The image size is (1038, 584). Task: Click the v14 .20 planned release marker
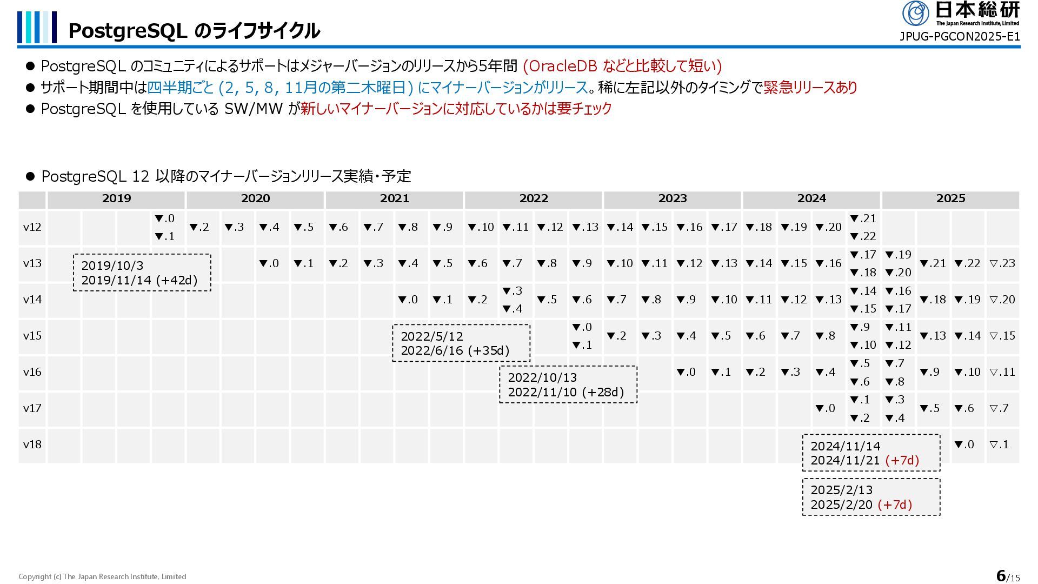pos(1002,300)
